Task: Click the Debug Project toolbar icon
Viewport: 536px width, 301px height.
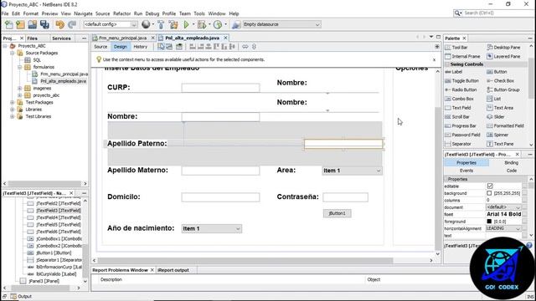Action: tap(202, 24)
